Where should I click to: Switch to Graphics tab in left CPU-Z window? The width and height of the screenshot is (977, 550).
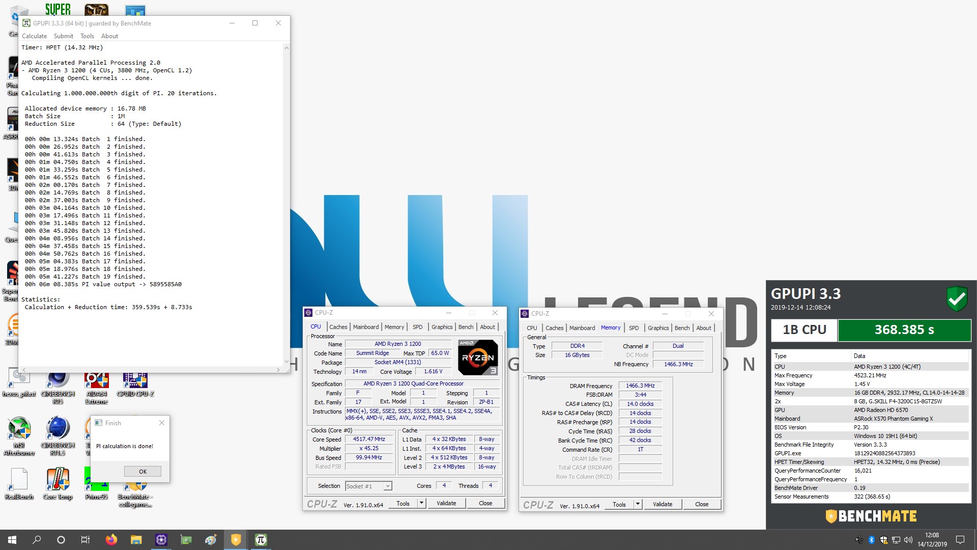442,327
